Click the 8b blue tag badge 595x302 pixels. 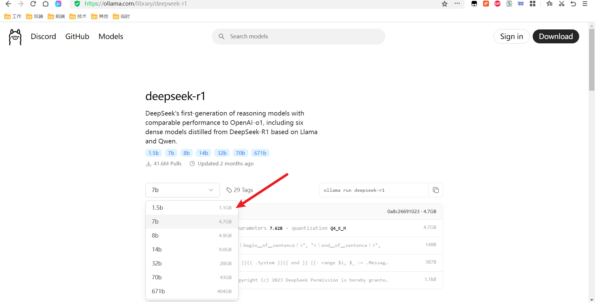pyautogui.click(x=186, y=153)
